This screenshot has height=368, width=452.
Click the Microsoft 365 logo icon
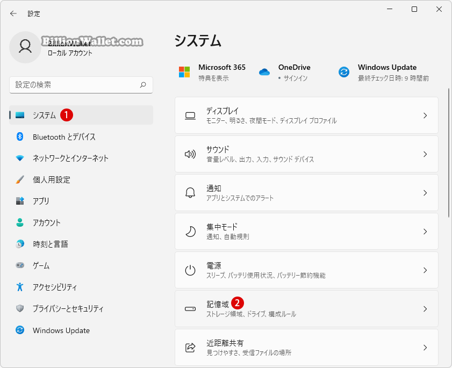(x=184, y=72)
